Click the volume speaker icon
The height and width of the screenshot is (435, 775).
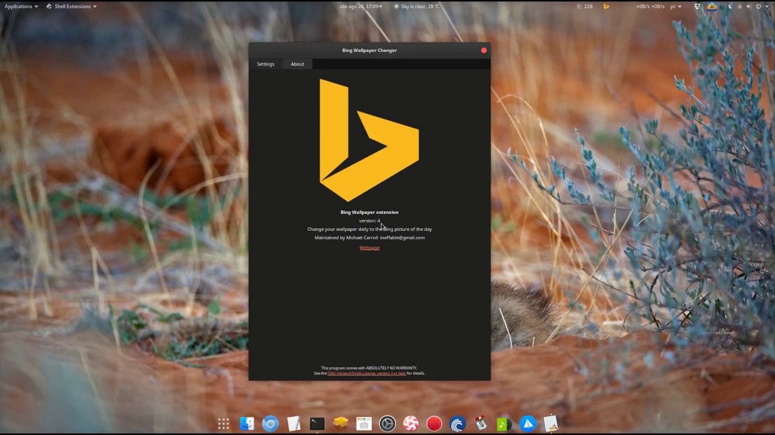point(748,6)
